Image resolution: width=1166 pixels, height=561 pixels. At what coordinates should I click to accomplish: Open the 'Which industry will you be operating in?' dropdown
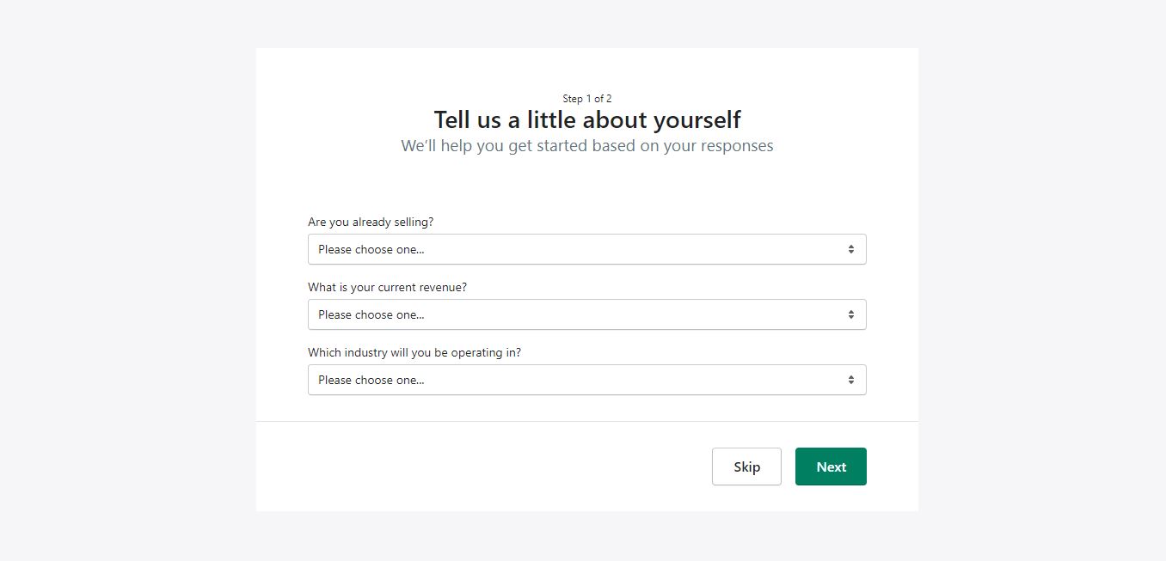pos(586,380)
